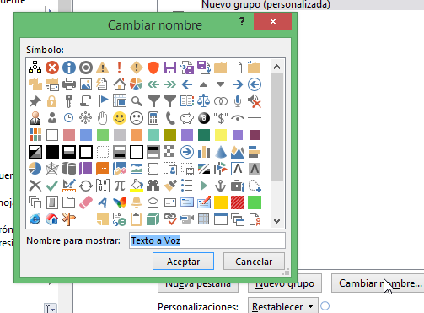Pick the pink eraser symbol
Screen dimensions: 424x313
click(86, 202)
